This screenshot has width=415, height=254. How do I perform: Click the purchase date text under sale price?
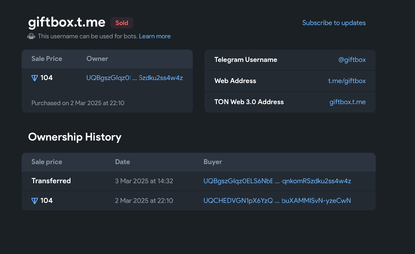78,103
